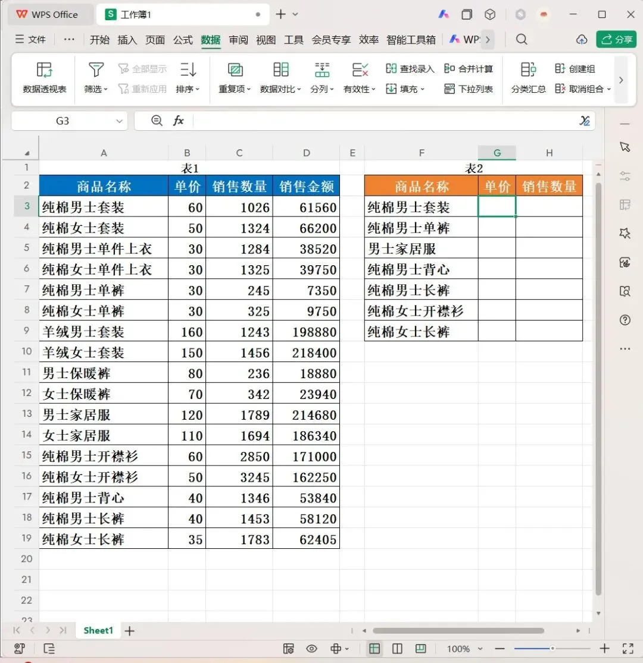643x663 pixels.
Task: Open the settings sliders icon in the right sidebar
Action: [x=625, y=176]
